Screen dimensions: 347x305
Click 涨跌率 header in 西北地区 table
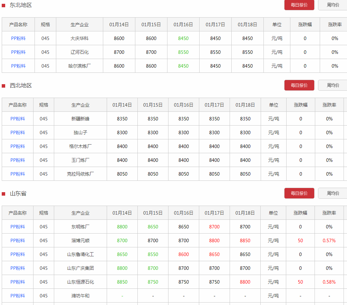(x=329, y=105)
